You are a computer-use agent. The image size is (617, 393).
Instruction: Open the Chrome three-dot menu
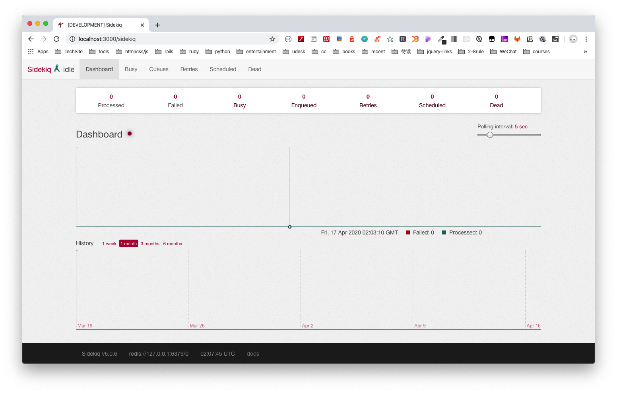[x=586, y=39]
